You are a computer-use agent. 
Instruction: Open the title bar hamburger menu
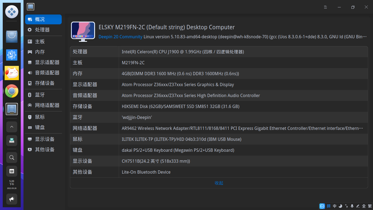[325, 7]
